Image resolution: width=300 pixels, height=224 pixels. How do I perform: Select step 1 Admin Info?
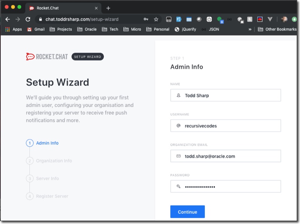click(42, 143)
